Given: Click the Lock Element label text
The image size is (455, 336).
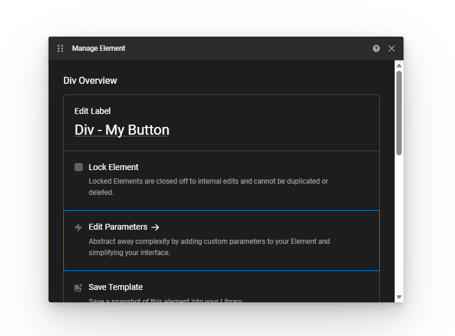Looking at the screenshot, I should (x=114, y=167).
